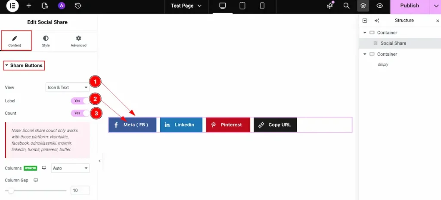Open the page settings document icon
This screenshot has width=441, height=200.
(x=45, y=6)
